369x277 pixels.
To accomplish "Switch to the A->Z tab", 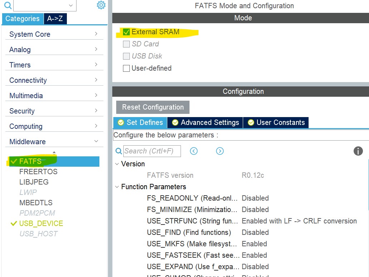I will pos(55,19).
